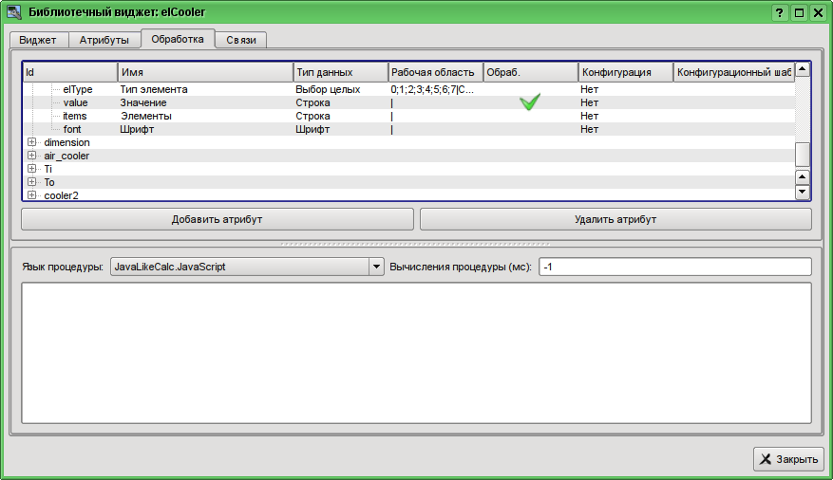Sort by the Тип данных column header

[340, 72]
